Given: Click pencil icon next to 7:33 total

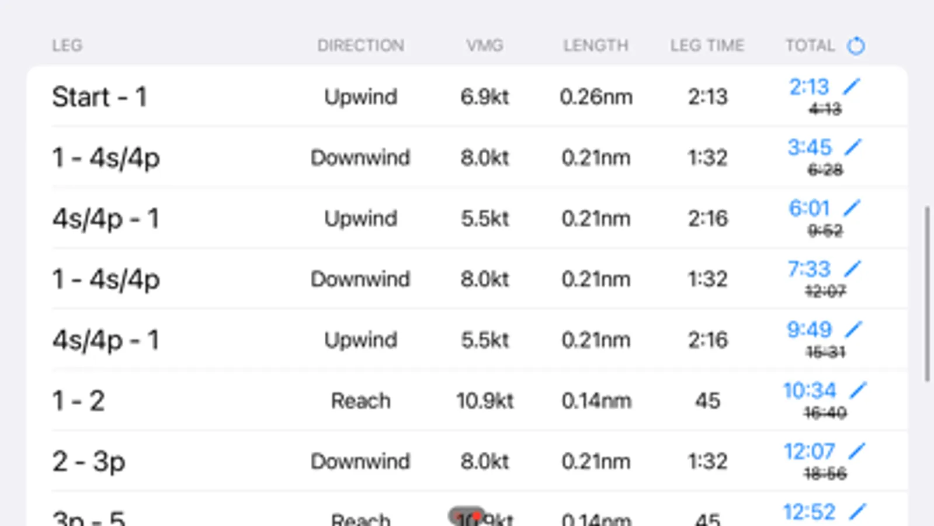Looking at the screenshot, I should 853,268.
